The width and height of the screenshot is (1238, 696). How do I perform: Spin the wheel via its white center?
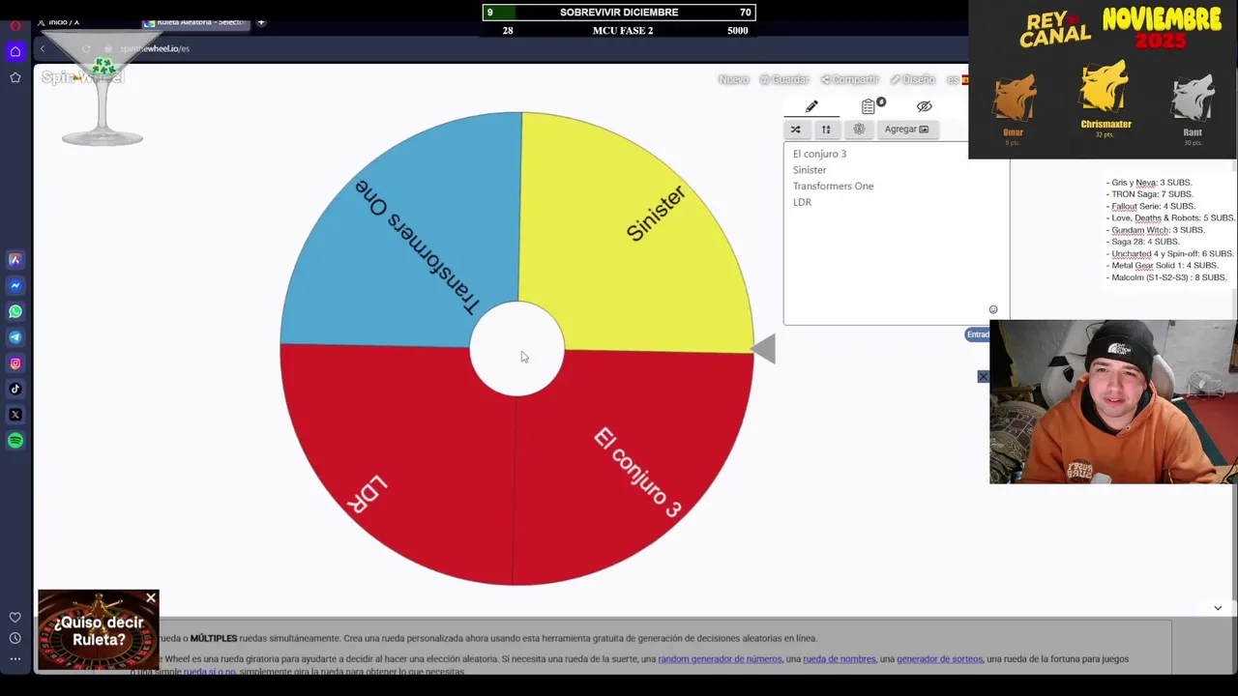click(x=516, y=349)
